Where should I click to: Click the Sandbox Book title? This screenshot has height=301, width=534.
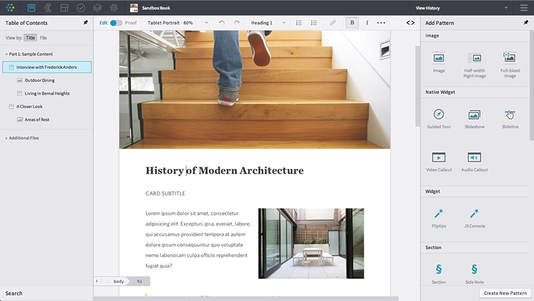coord(156,8)
